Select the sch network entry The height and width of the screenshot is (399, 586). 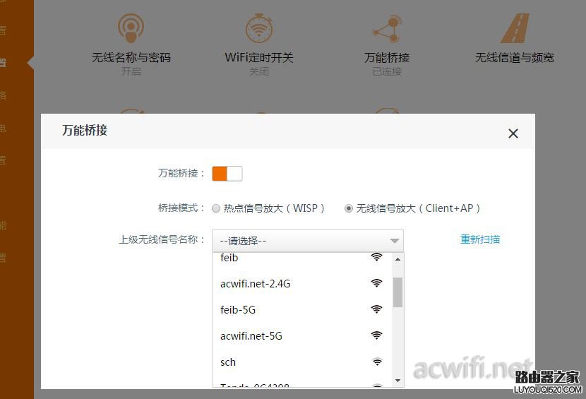point(228,362)
